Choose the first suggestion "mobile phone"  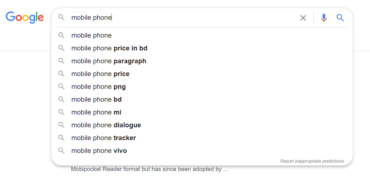point(91,35)
